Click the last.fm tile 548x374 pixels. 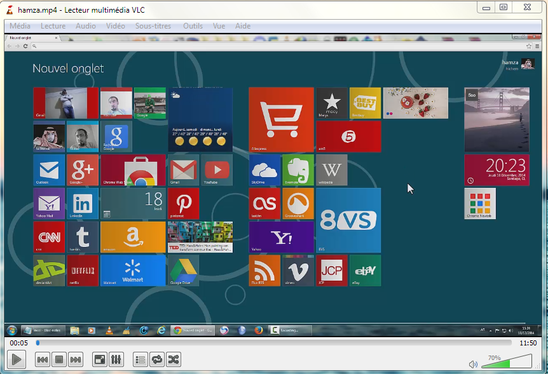[264, 204]
